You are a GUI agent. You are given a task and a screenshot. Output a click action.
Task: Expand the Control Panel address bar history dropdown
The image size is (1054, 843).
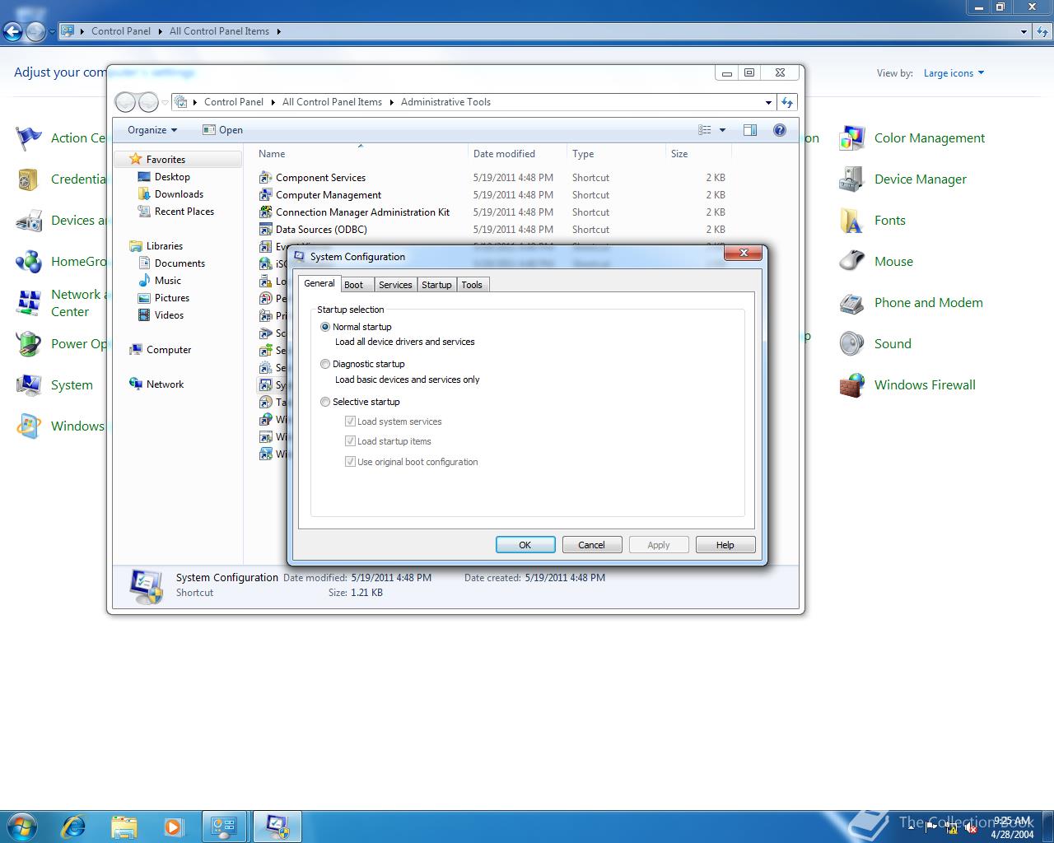[x=1024, y=32]
